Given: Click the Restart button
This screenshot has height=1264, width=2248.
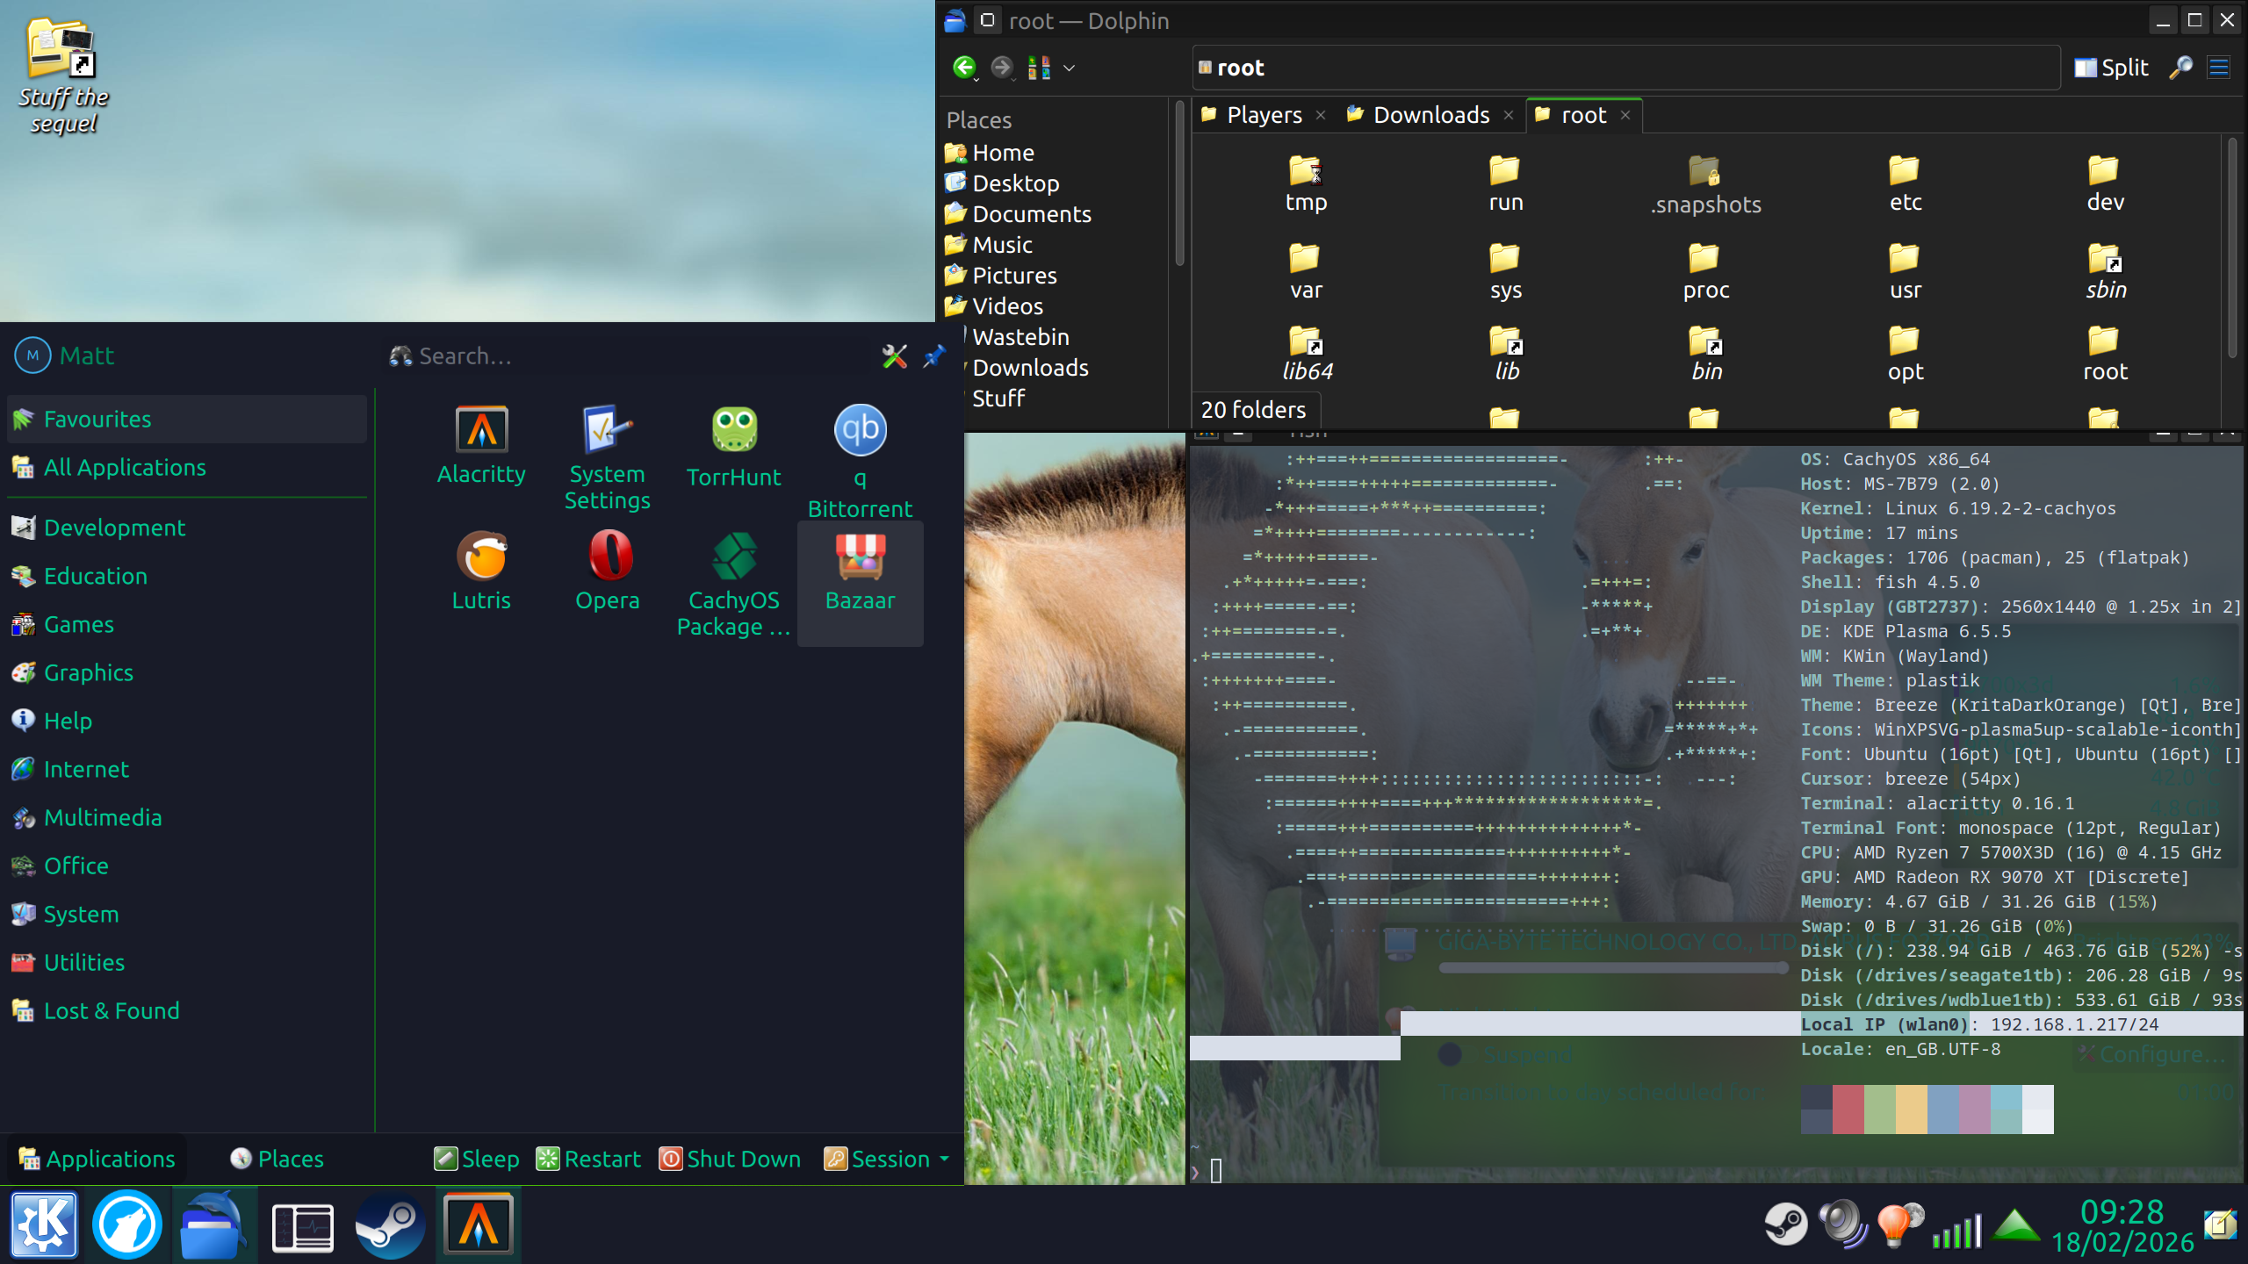Looking at the screenshot, I should point(588,1159).
